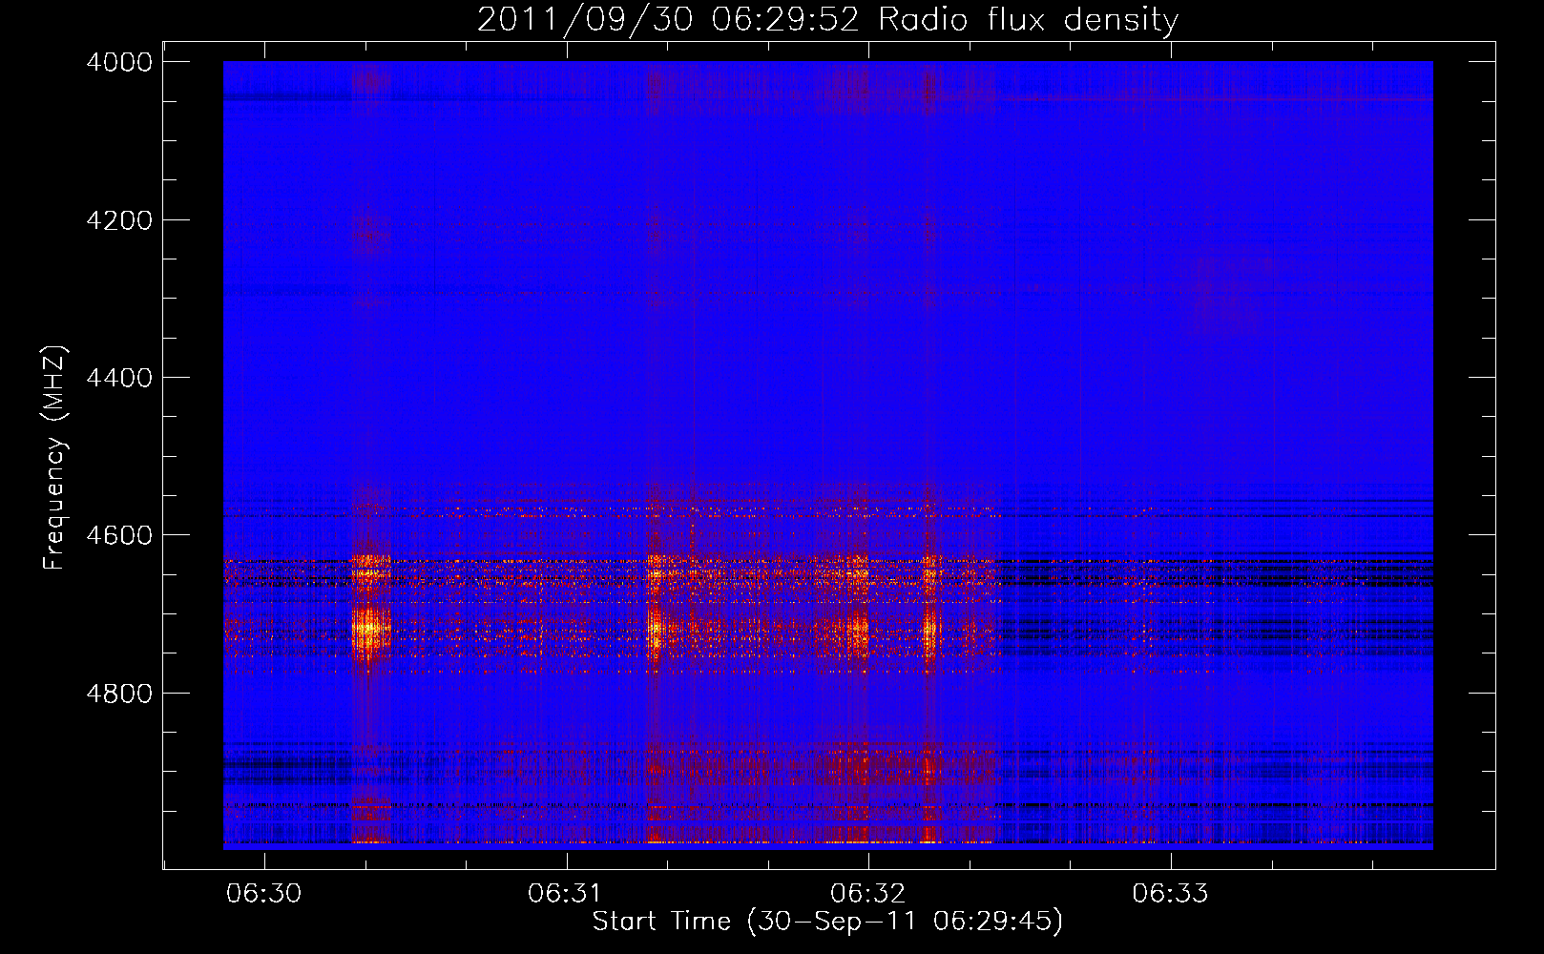Select the 4600 frequency tick label
This screenshot has width=1544, height=954.
119,535
